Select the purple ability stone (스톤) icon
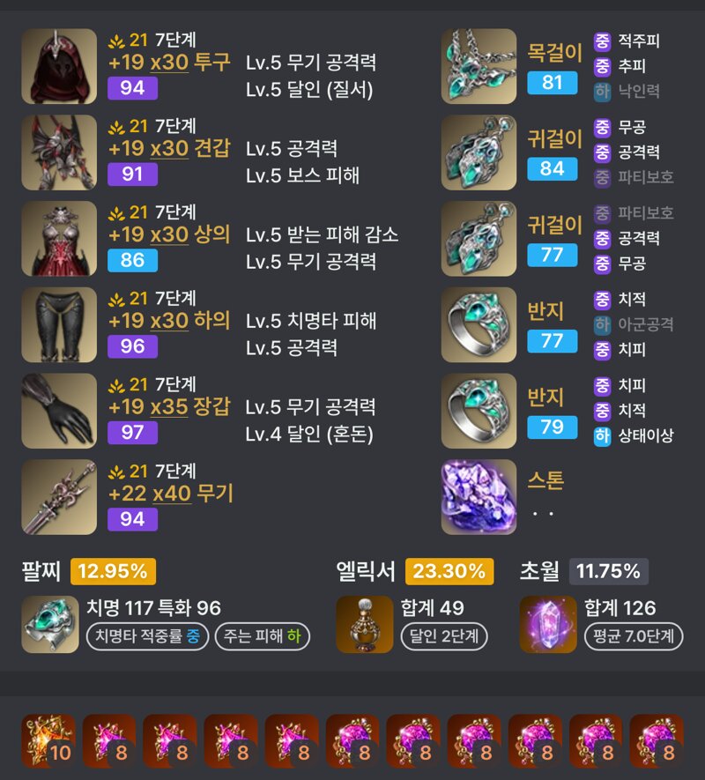 tap(479, 497)
